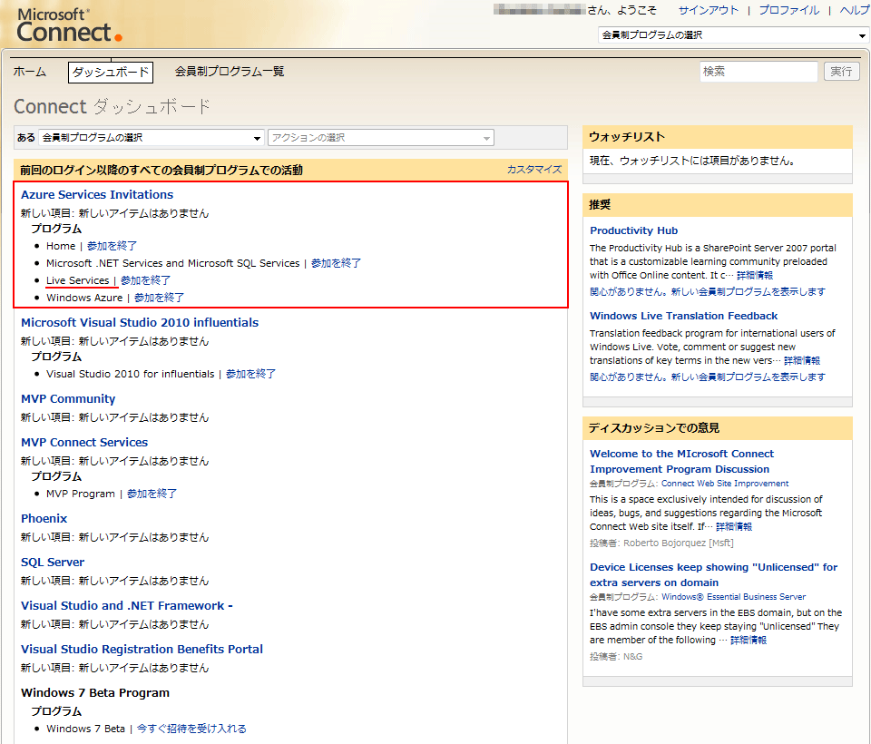Select the ダッシュボード tab

coord(111,73)
